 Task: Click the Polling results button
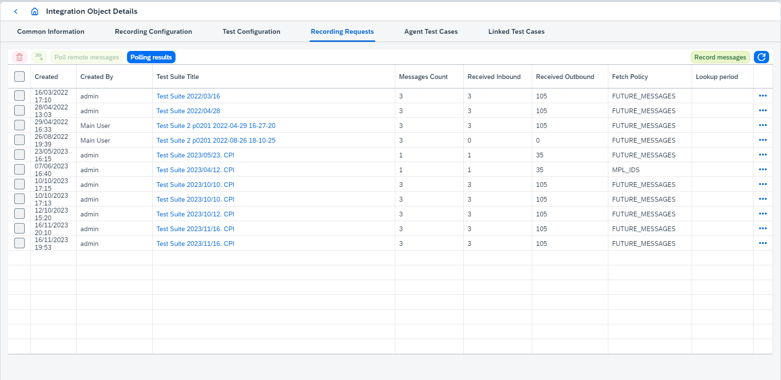coord(151,57)
